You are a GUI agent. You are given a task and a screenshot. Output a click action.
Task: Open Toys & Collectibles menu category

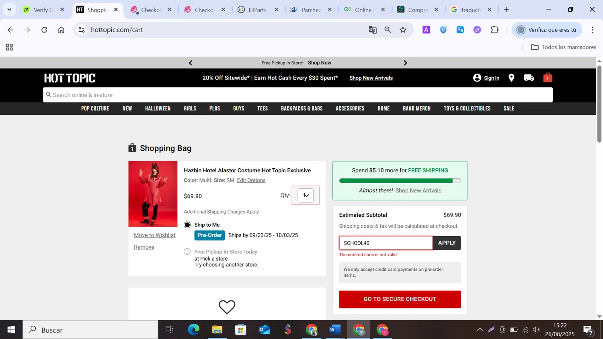(x=467, y=108)
